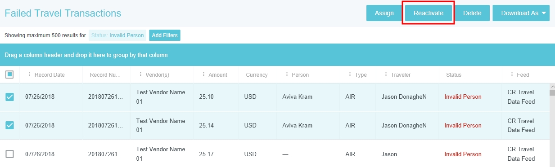Viewport: 555px width, 167px height.
Task: Open Record Date column menu dots
Action: [x=30, y=75]
